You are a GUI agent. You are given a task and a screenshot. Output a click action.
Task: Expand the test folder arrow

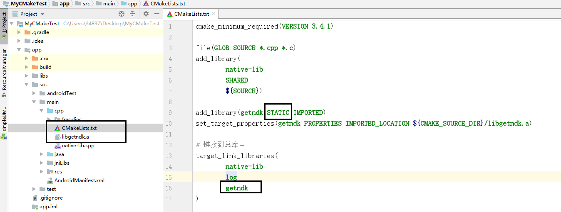pyautogui.click(x=34, y=189)
